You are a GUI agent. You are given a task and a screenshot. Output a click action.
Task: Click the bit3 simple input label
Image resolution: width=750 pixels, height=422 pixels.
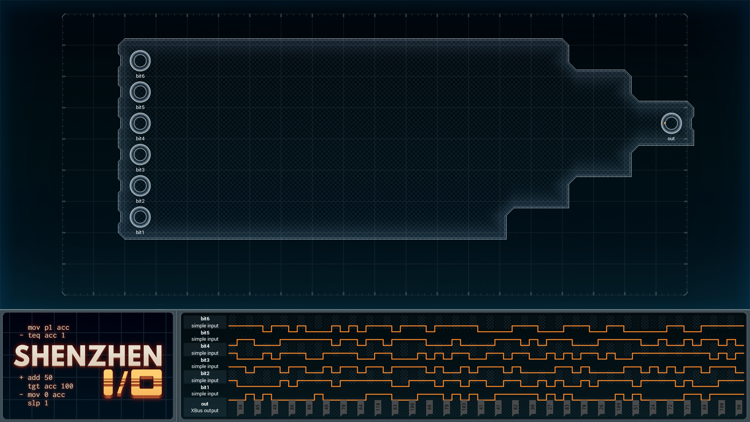(205, 363)
